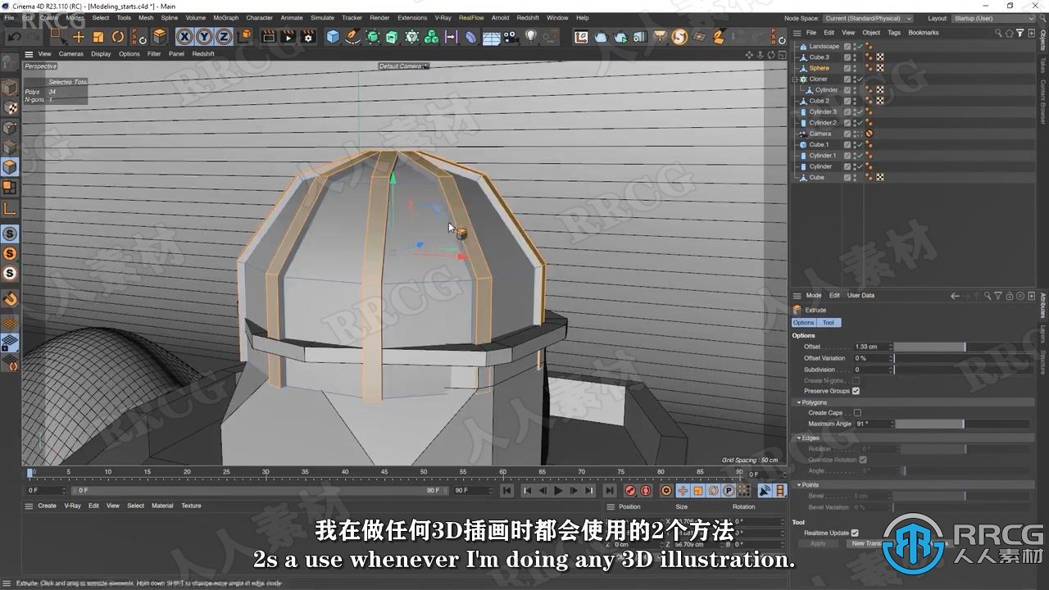Collapse the Points section

[799, 485]
